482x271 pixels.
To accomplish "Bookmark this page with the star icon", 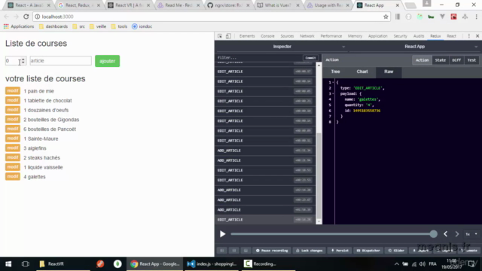I will click(386, 17).
